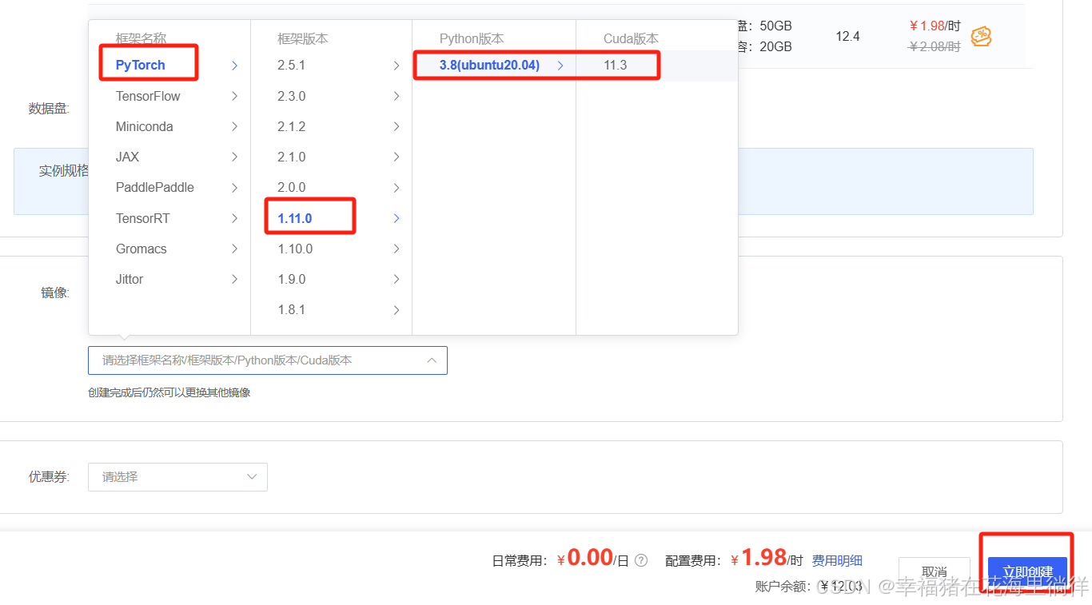1092x605 pixels.
Task: Expand the arrow beside 3.8(ubuntu20.04)
Action: (x=560, y=66)
